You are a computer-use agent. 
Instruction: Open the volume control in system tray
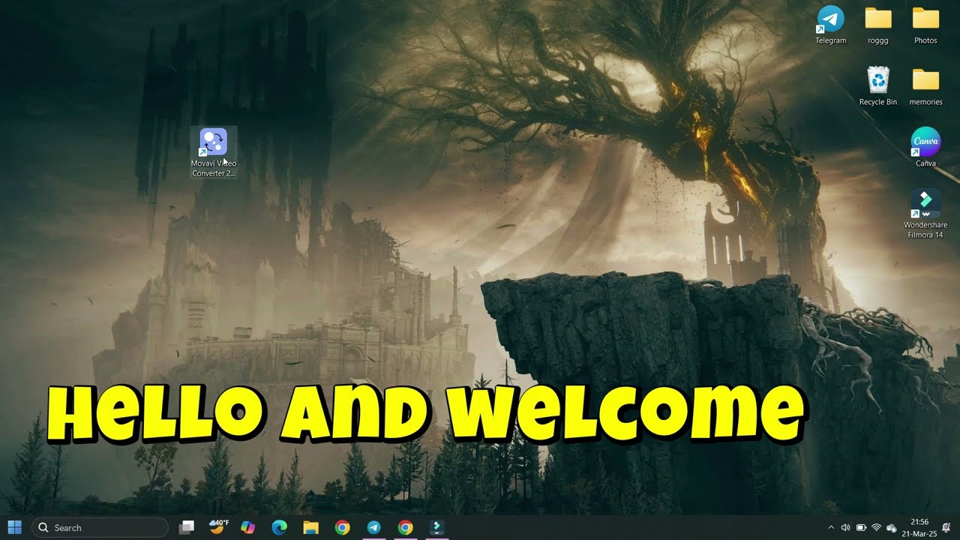[845, 528]
